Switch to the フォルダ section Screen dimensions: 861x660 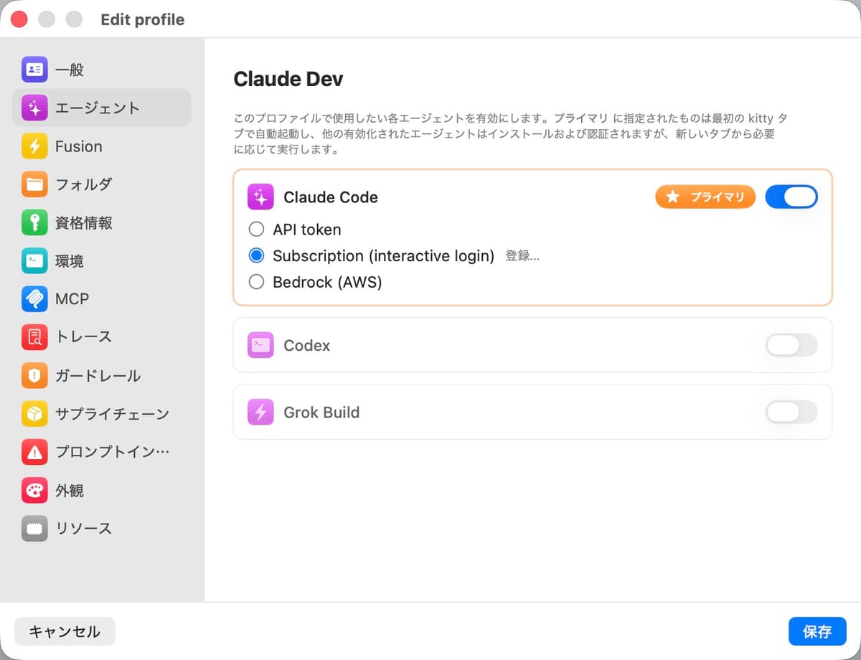(x=102, y=184)
